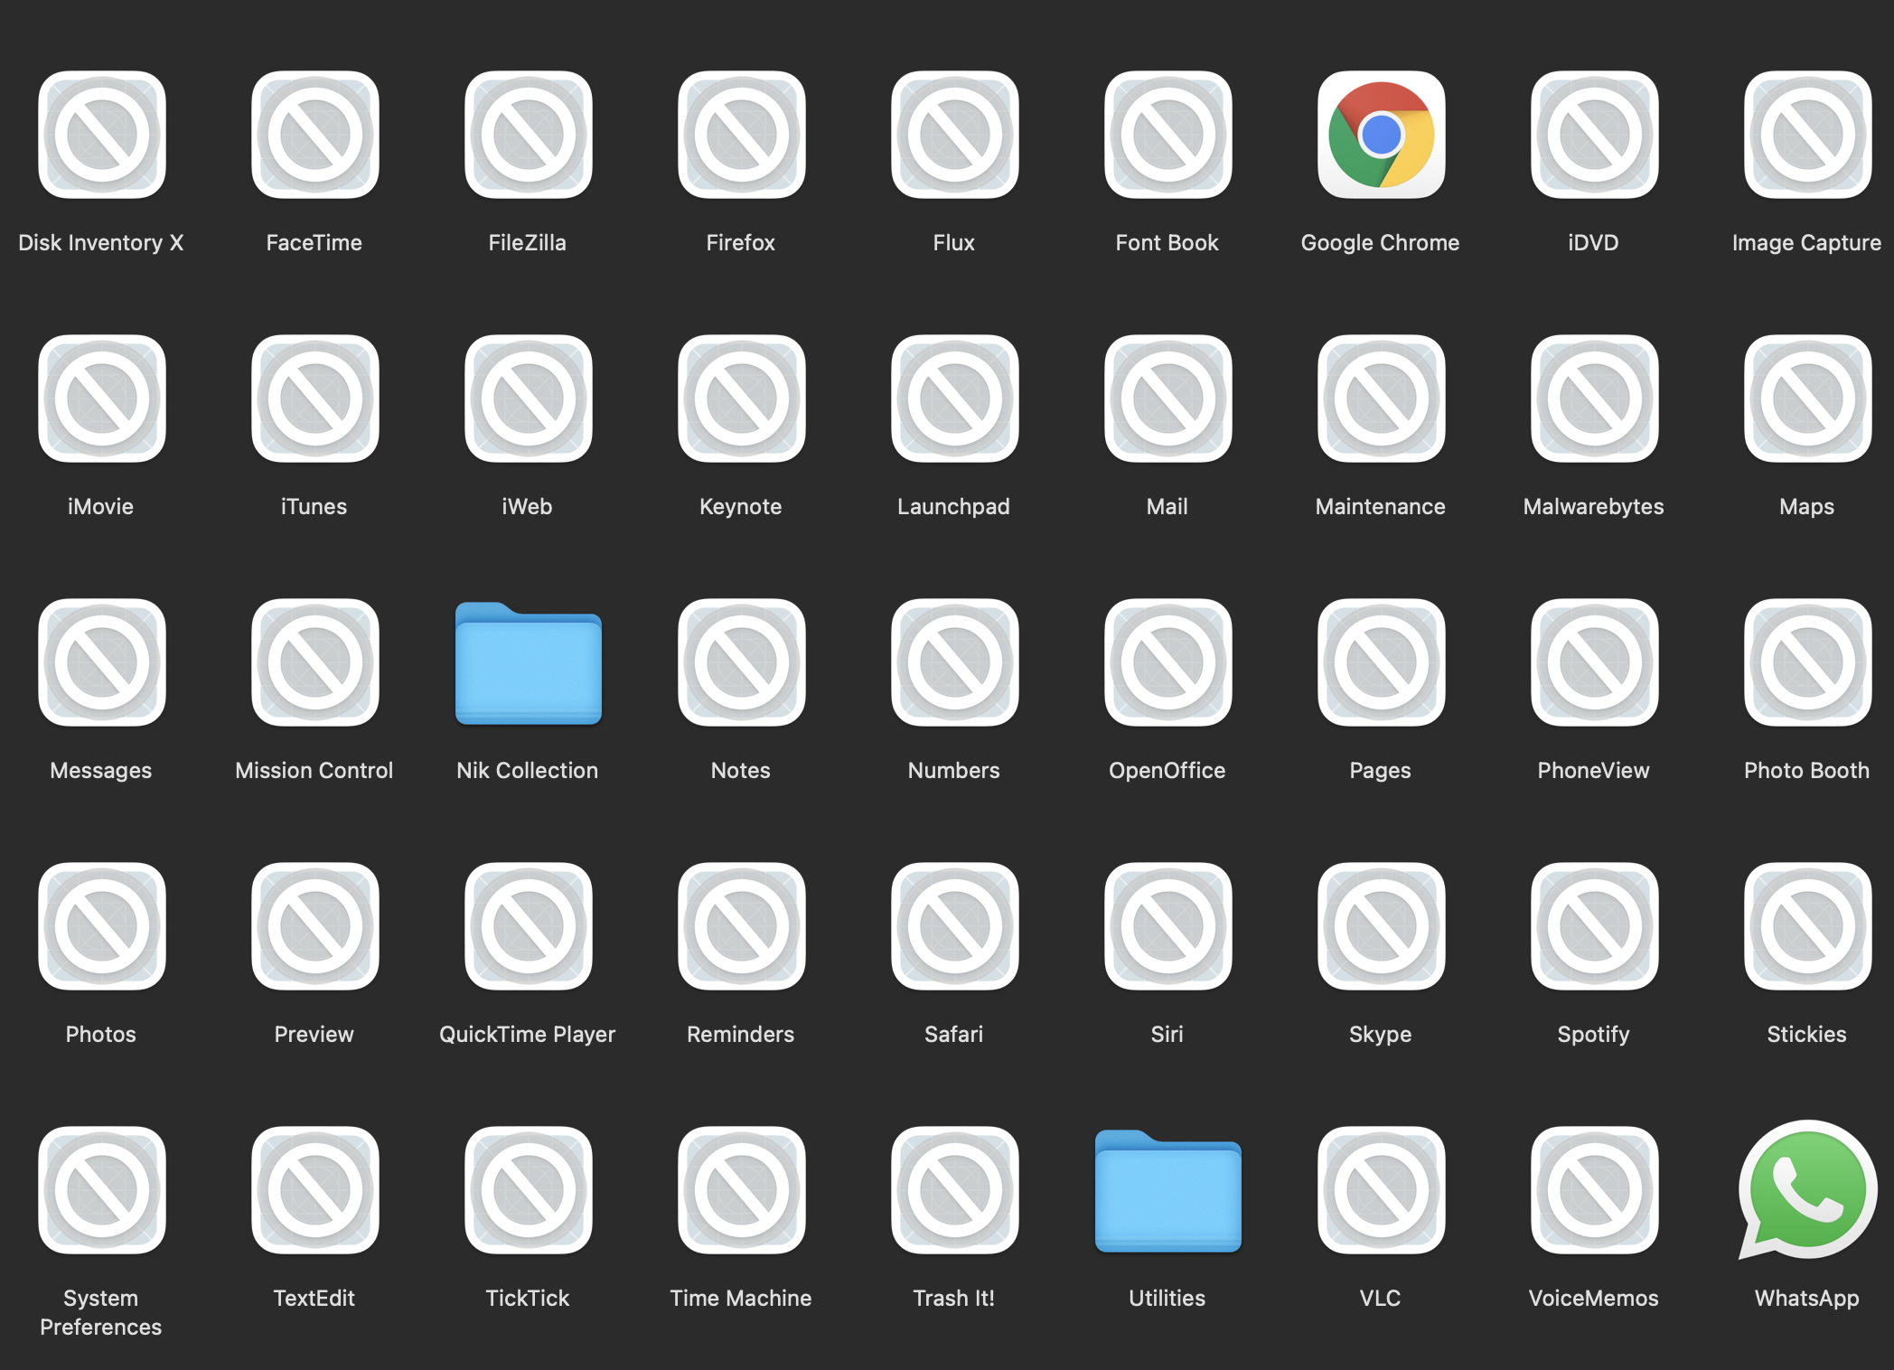
Task: Launch WhatsApp
Action: tap(1806, 1191)
